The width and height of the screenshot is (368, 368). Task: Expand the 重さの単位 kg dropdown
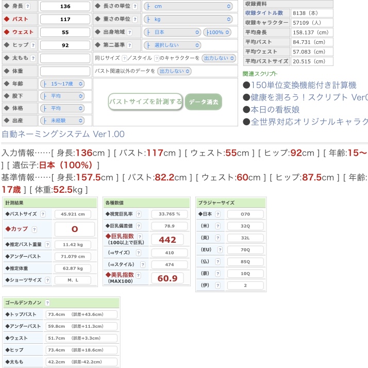point(187,19)
